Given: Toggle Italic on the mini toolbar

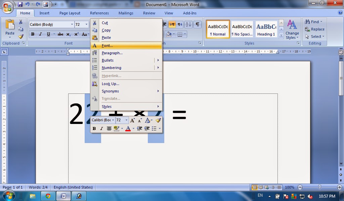Looking at the screenshot, I should pyautogui.click(x=101, y=128).
